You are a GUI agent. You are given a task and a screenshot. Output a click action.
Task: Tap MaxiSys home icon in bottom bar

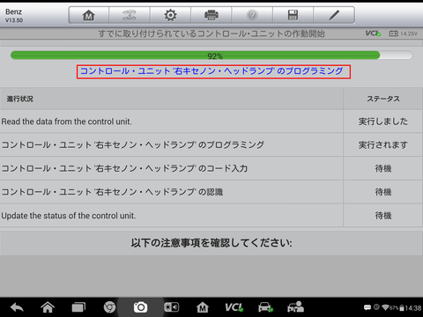(203, 307)
